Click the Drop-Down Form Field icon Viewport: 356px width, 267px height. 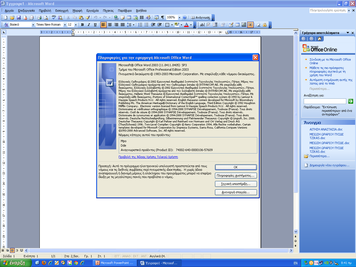[x=215, y=25]
